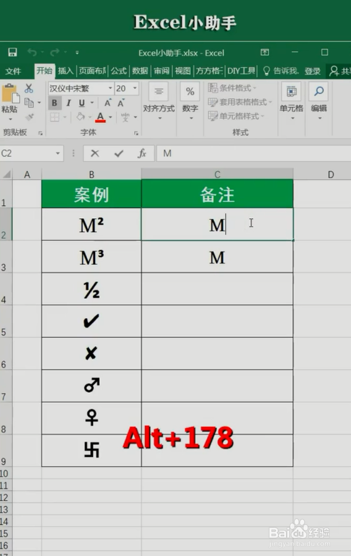Image resolution: width=351 pixels, height=556 pixels.
Task: Open the clipboard pane launcher
Action: click(x=40, y=133)
